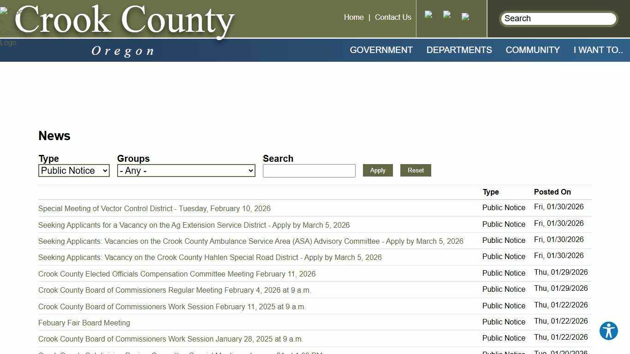The height and width of the screenshot is (354, 630).
Task: Open the Special Meeting of Vector Control District notice
Action: pyautogui.click(x=154, y=208)
